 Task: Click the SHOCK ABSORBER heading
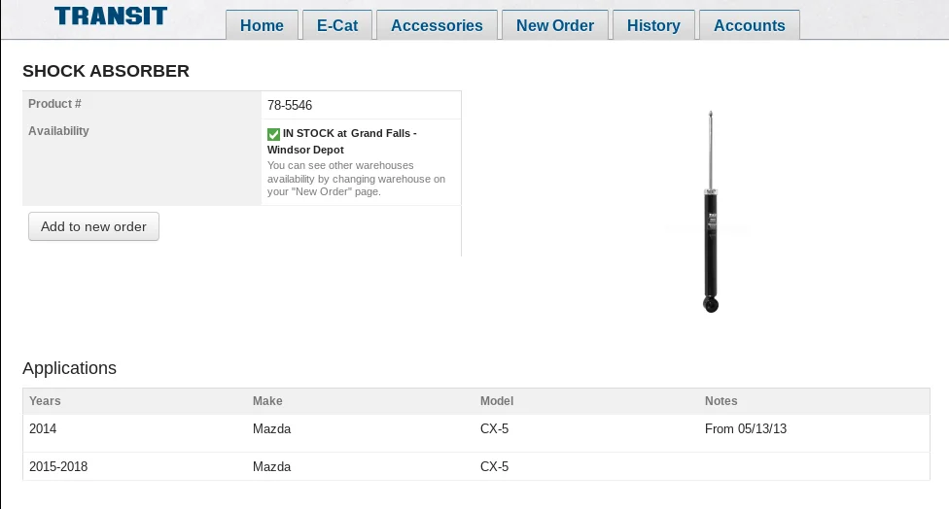click(x=106, y=71)
